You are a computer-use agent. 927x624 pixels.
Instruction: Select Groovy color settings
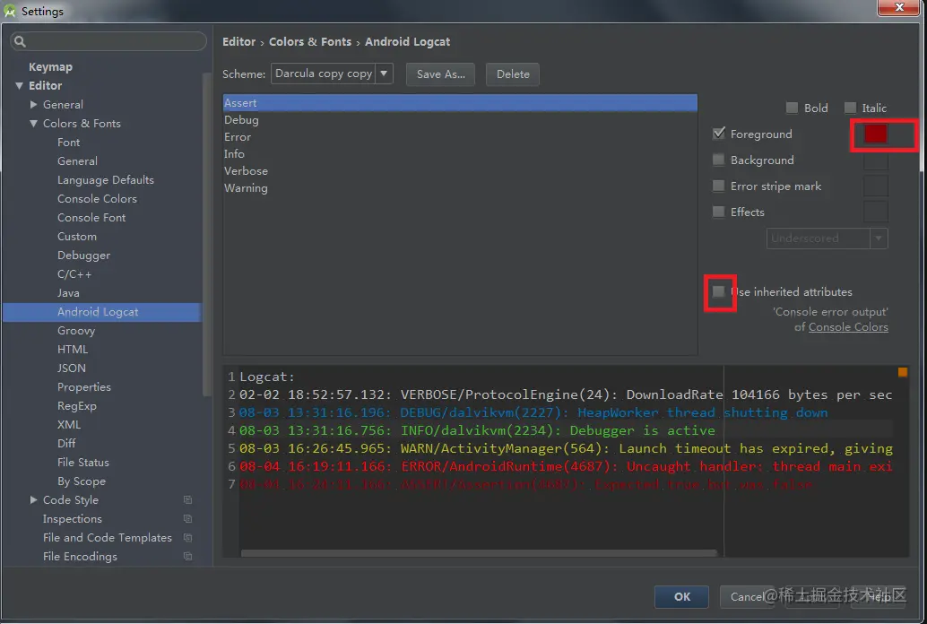[x=75, y=331]
